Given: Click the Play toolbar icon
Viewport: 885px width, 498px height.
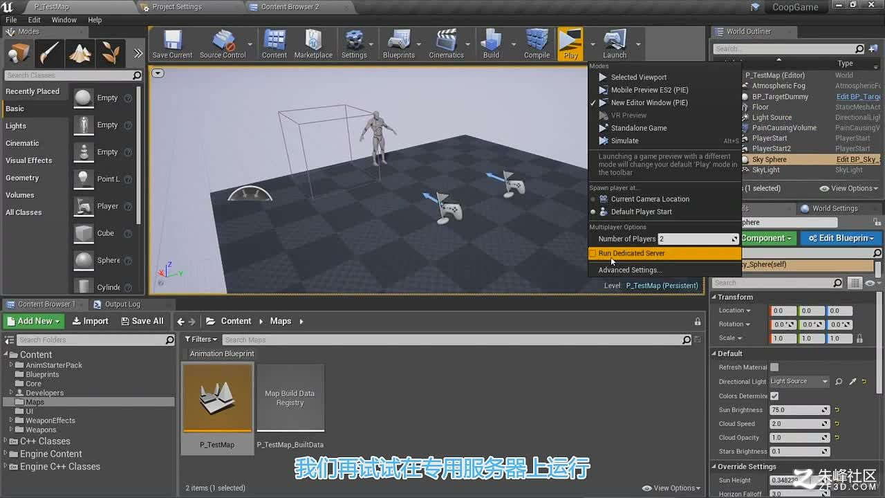Looking at the screenshot, I should click(570, 44).
